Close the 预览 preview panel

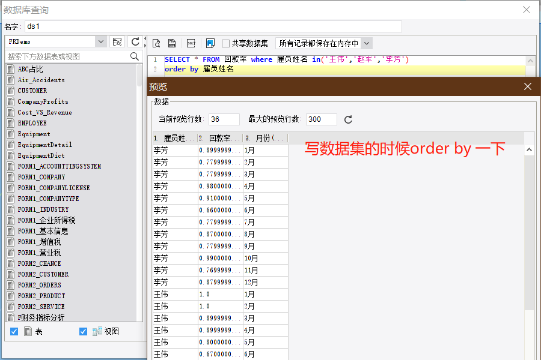[528, 86]
